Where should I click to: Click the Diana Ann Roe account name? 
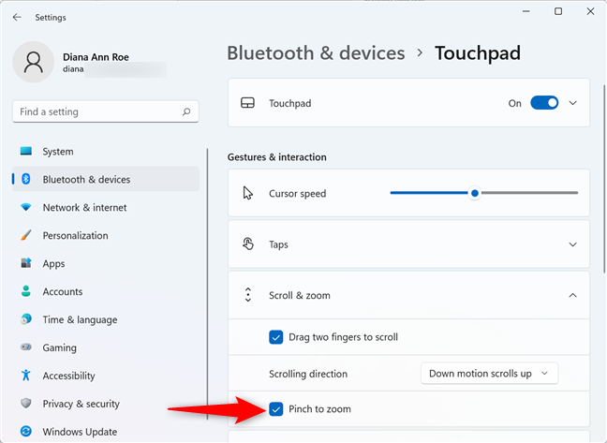pyautogui.click(x=96, y=57)
